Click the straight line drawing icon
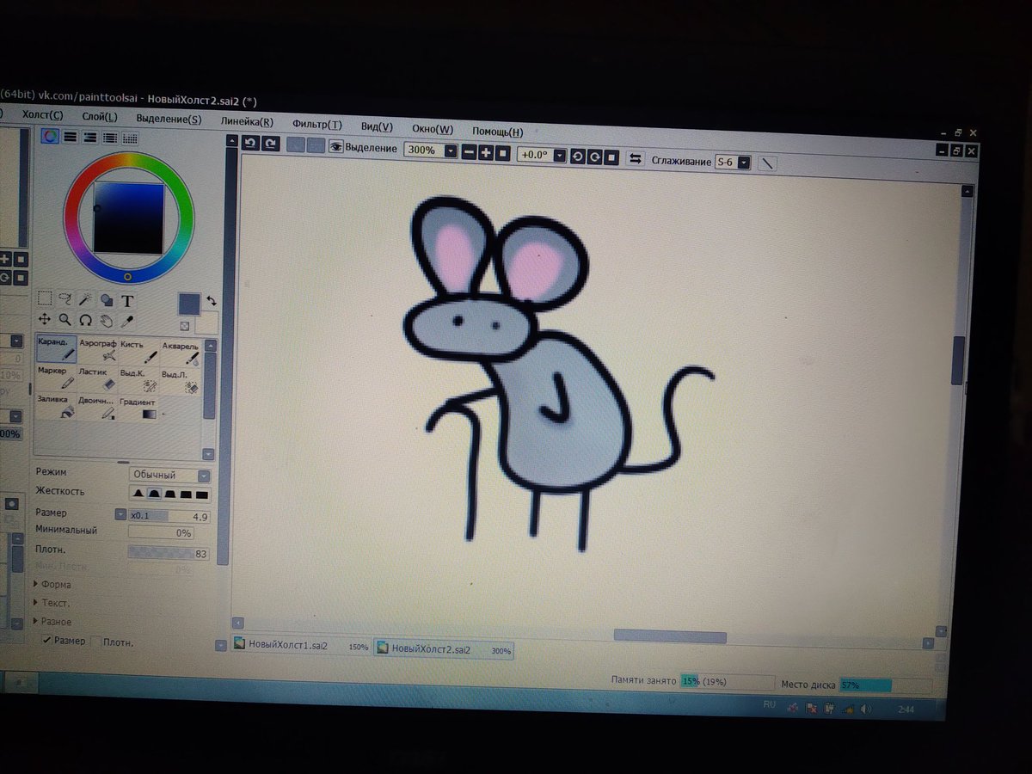Screen dimensions: 1032x774 tap(768, 163)
